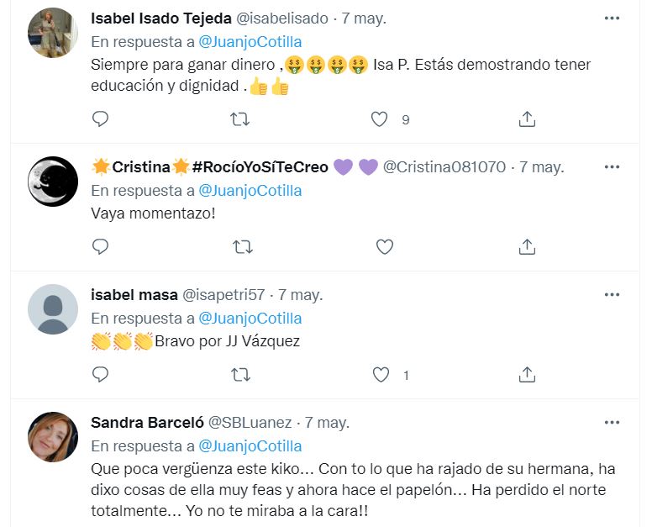Reply to isabel masa's tweet
This screenshot has height=527, width=652.
(x=100, y=375)
